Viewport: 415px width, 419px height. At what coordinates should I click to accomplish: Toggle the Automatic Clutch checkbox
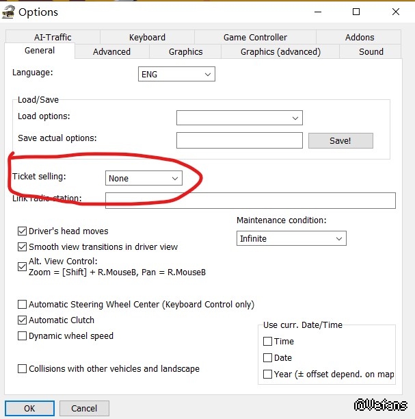click(x=23, y=320)
